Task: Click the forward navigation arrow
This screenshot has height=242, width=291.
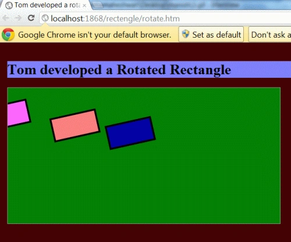Action: pos(18,18)
